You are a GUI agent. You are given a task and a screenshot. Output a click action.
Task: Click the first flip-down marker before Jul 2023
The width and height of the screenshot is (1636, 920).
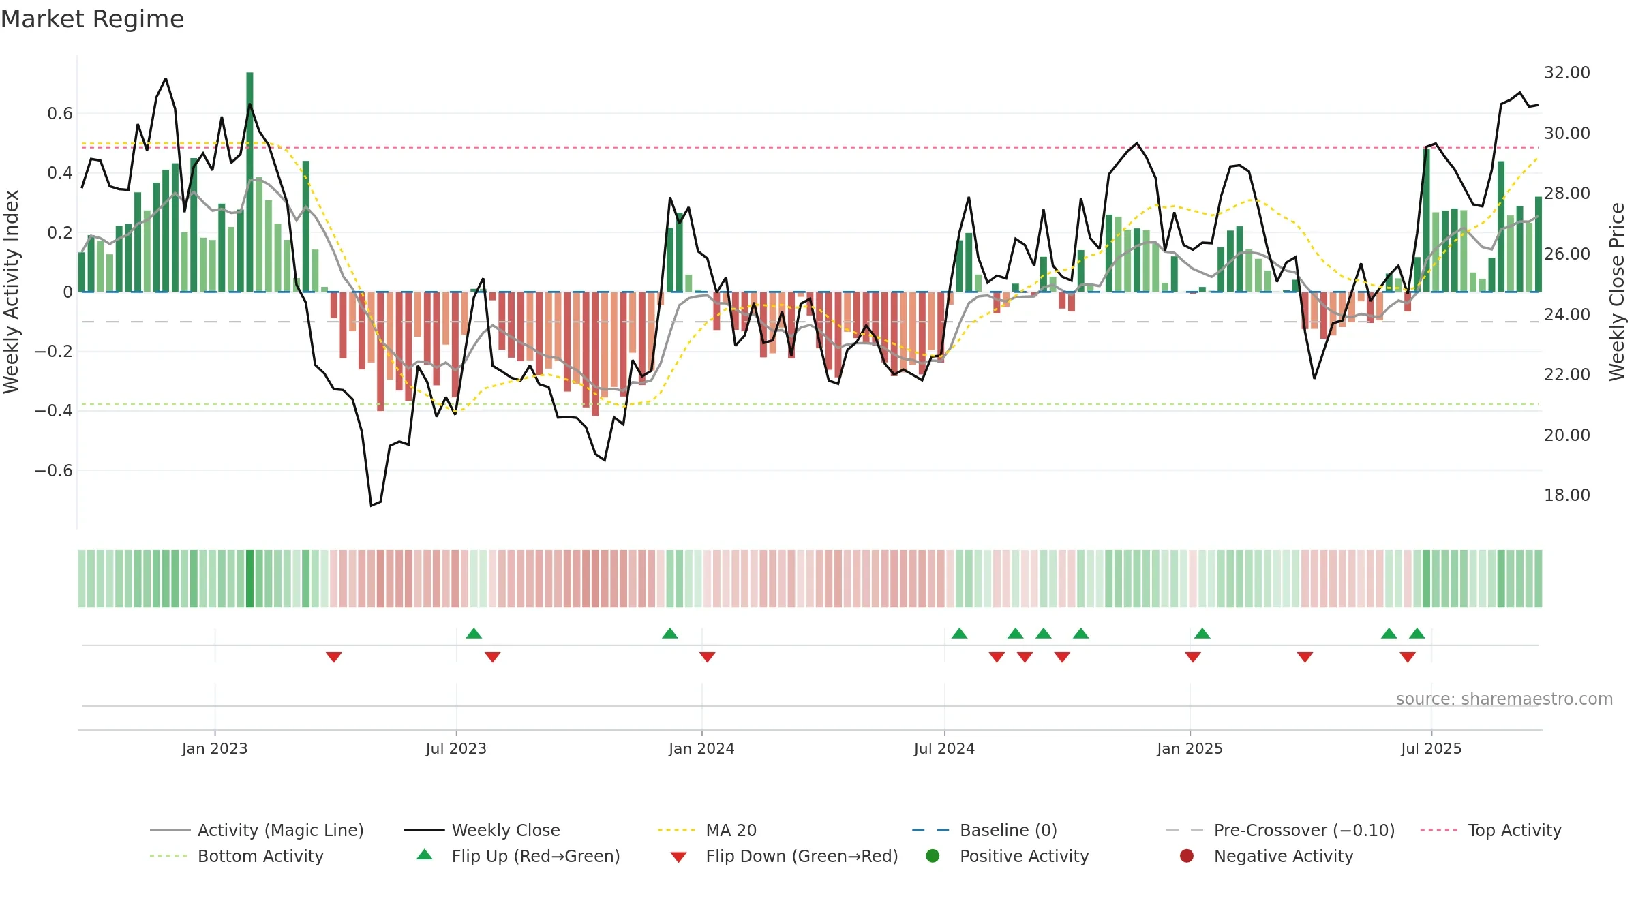(x=333, y=657)
